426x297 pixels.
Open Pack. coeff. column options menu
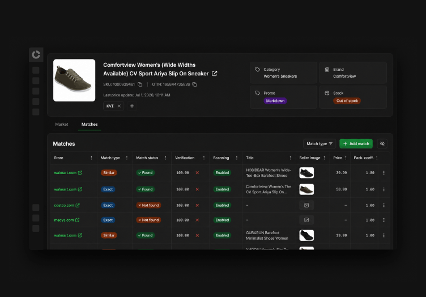pos(377,158)
